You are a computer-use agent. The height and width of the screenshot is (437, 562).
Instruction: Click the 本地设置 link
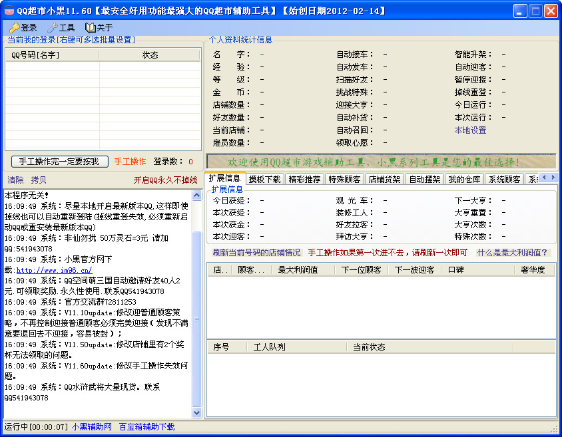click(470, 130)
